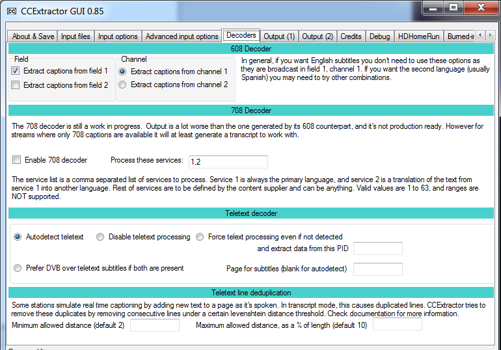Click the 608 Decoder section header
Image resolution: width=501 pixels, height=350 pixels.
251,49
